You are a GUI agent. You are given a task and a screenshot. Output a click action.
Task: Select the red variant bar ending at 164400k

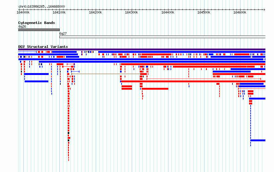155,89
